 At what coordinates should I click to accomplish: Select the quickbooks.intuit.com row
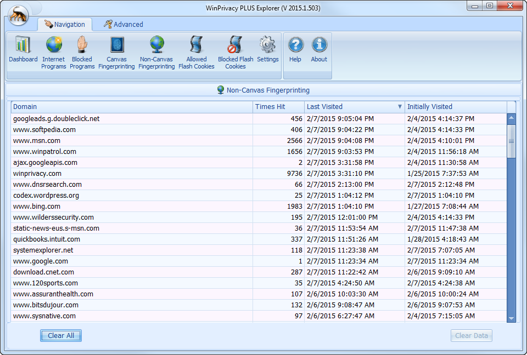(x=259, y=239)
